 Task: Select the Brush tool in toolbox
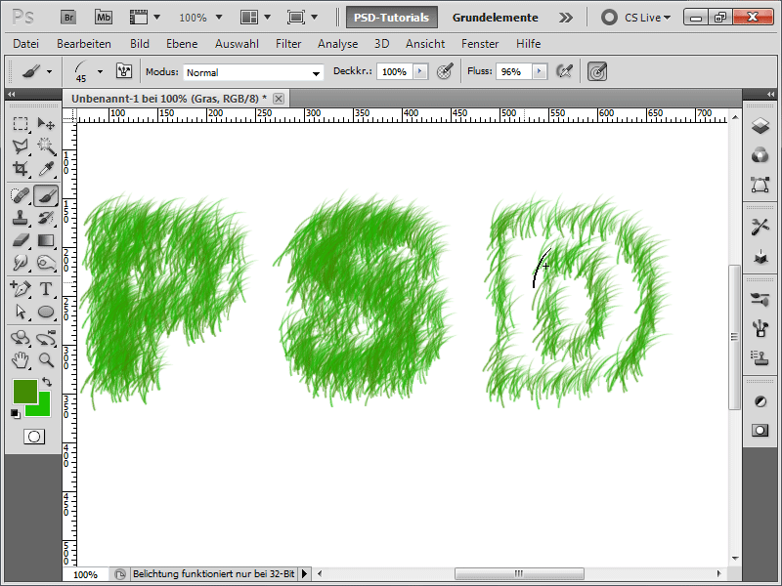point(46,195)
